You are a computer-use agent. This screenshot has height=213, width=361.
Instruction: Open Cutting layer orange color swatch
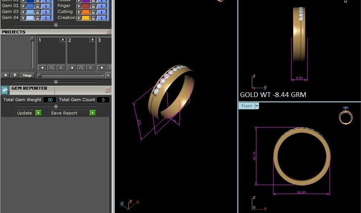86,12
